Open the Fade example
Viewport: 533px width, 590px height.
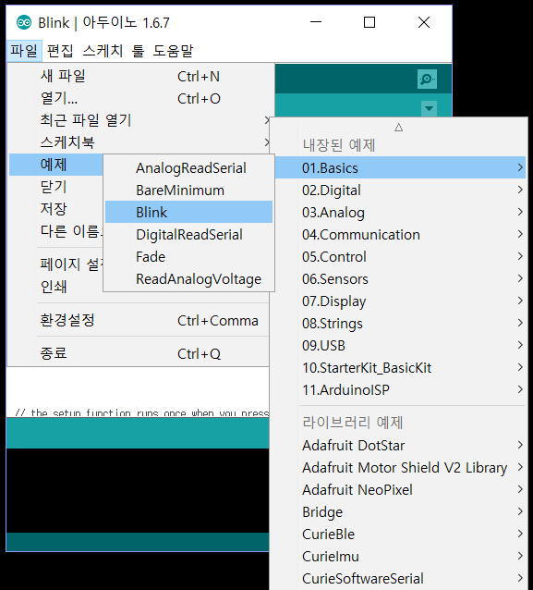click(188, 256)
